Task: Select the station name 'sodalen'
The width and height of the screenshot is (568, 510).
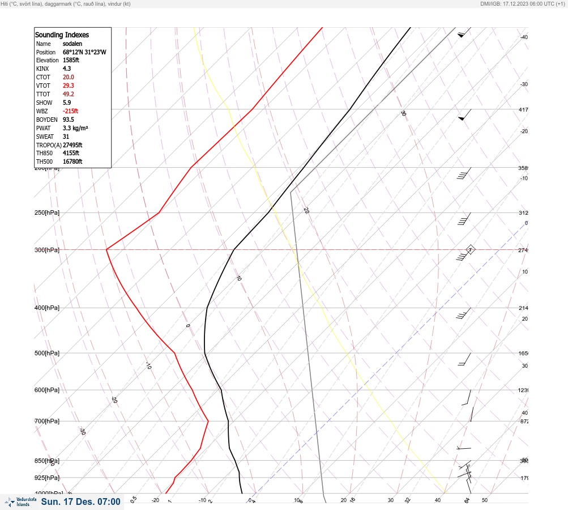Action: (x=72, y=44)
